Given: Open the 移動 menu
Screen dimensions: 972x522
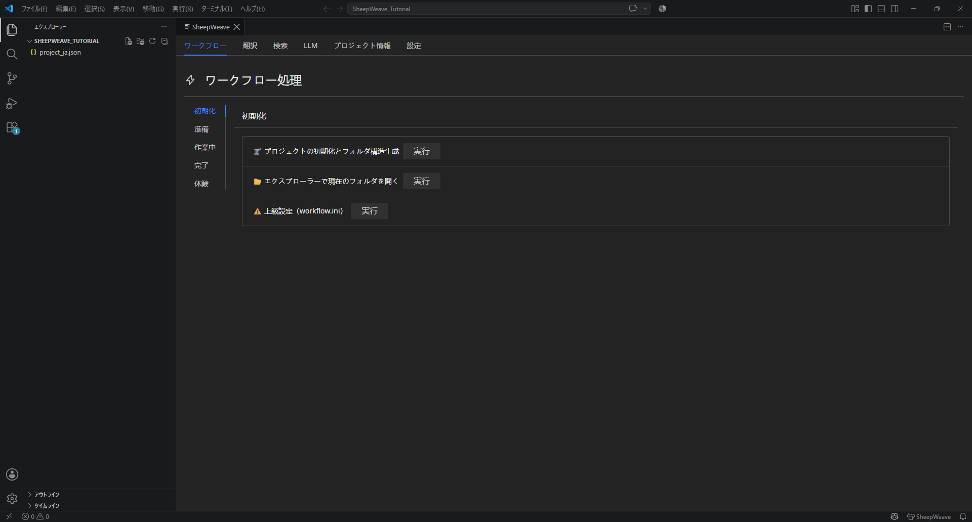Looking at the screenshot, I should click(x=153, y=9).
